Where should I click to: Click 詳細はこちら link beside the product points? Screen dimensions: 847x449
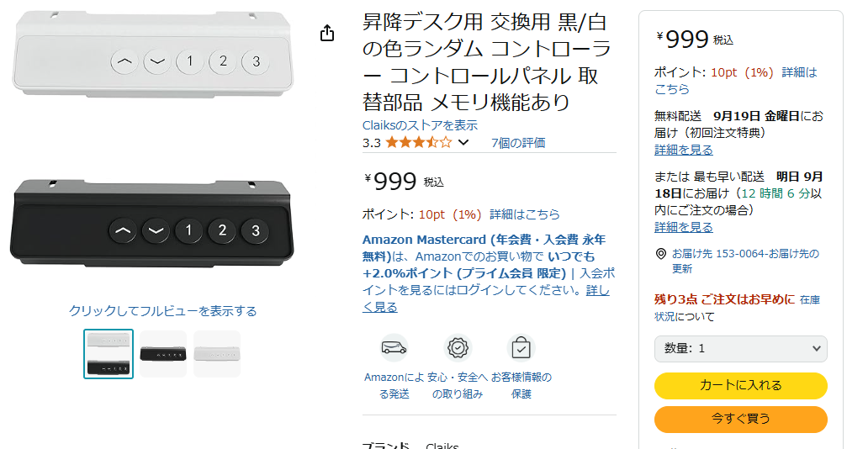coord(524,214)
